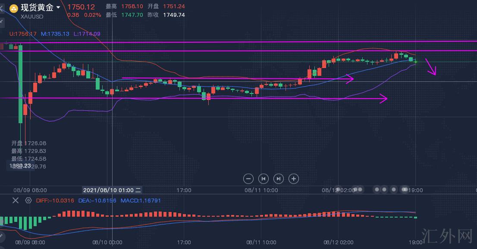Image resolution: width=477 pixels, height=249 pixels.
Task: Click the 08/09 08:00 main time axis label
Action: [x=30, y=190]
